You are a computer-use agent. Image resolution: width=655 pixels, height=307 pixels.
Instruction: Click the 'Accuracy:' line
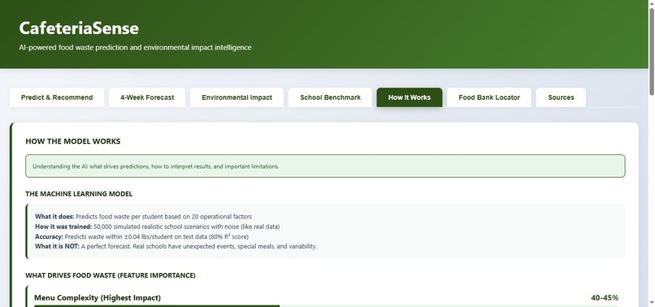141,237
